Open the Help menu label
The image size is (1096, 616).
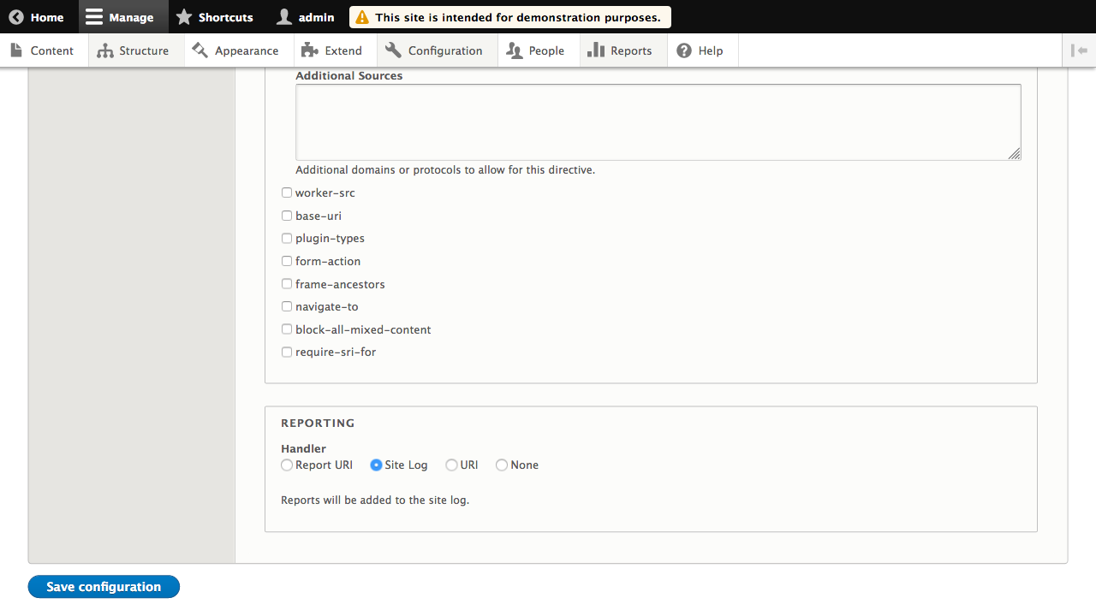point(711,50)
